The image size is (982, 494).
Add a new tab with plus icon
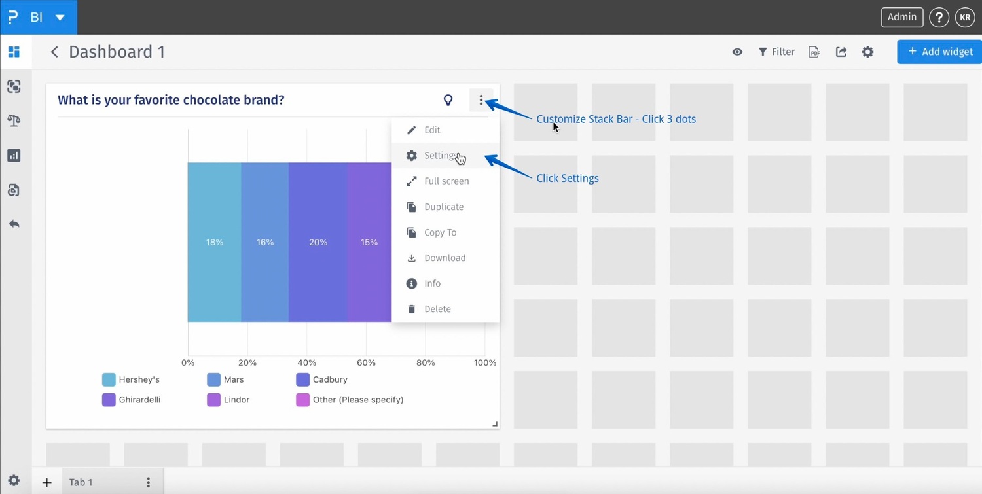point(46,483)
